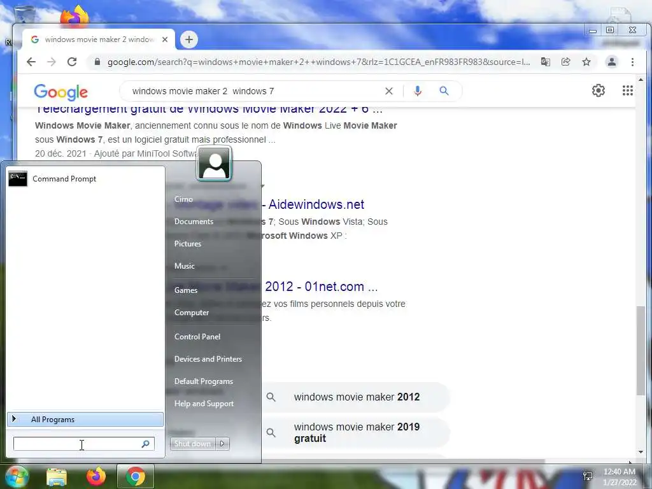
Task: Click the site lock icon in address bar
Action: point(97,62)
